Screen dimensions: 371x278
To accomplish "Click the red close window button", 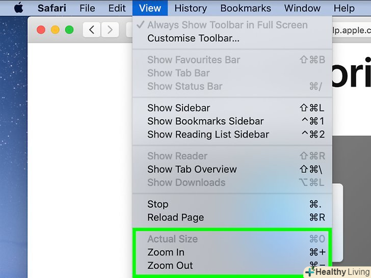I will click(41, 30).
